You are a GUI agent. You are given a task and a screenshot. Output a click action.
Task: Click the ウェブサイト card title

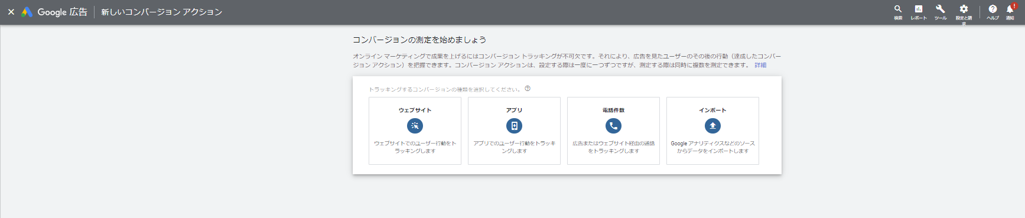(x=415, y=110)
